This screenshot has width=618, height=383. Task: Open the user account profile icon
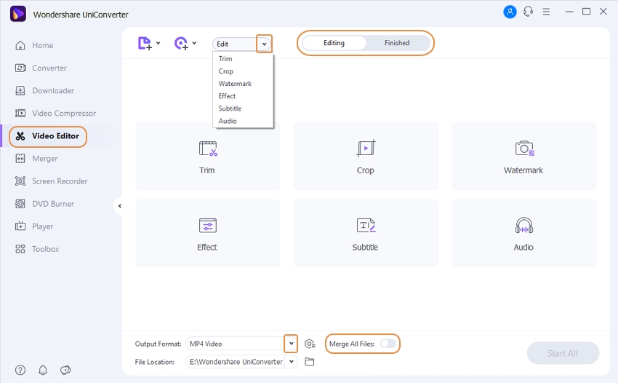point(510,12)
